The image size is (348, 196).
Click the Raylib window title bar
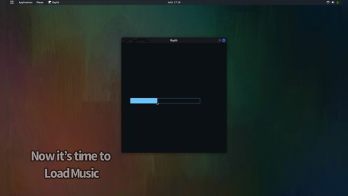point(174,40)
